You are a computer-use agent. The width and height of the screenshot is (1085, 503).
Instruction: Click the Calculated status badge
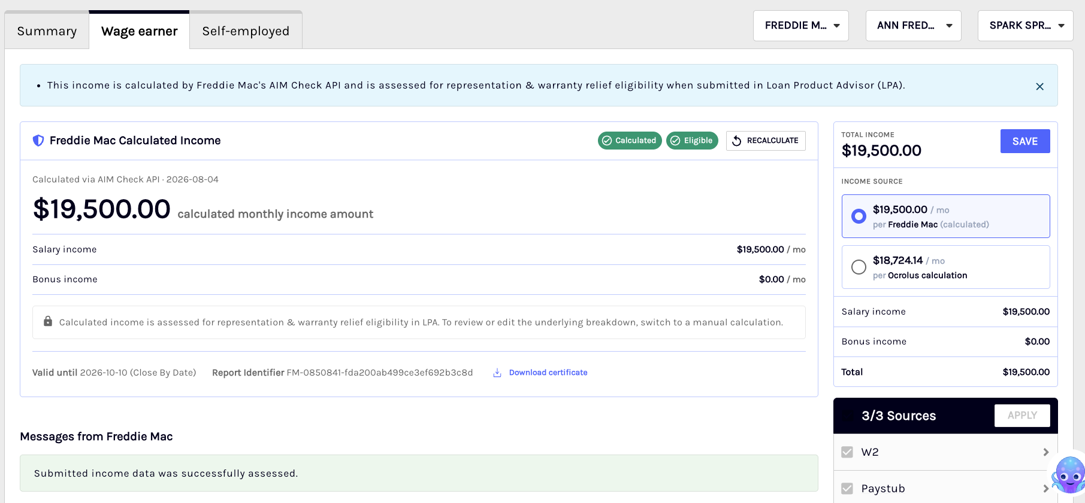coord(630,141)
